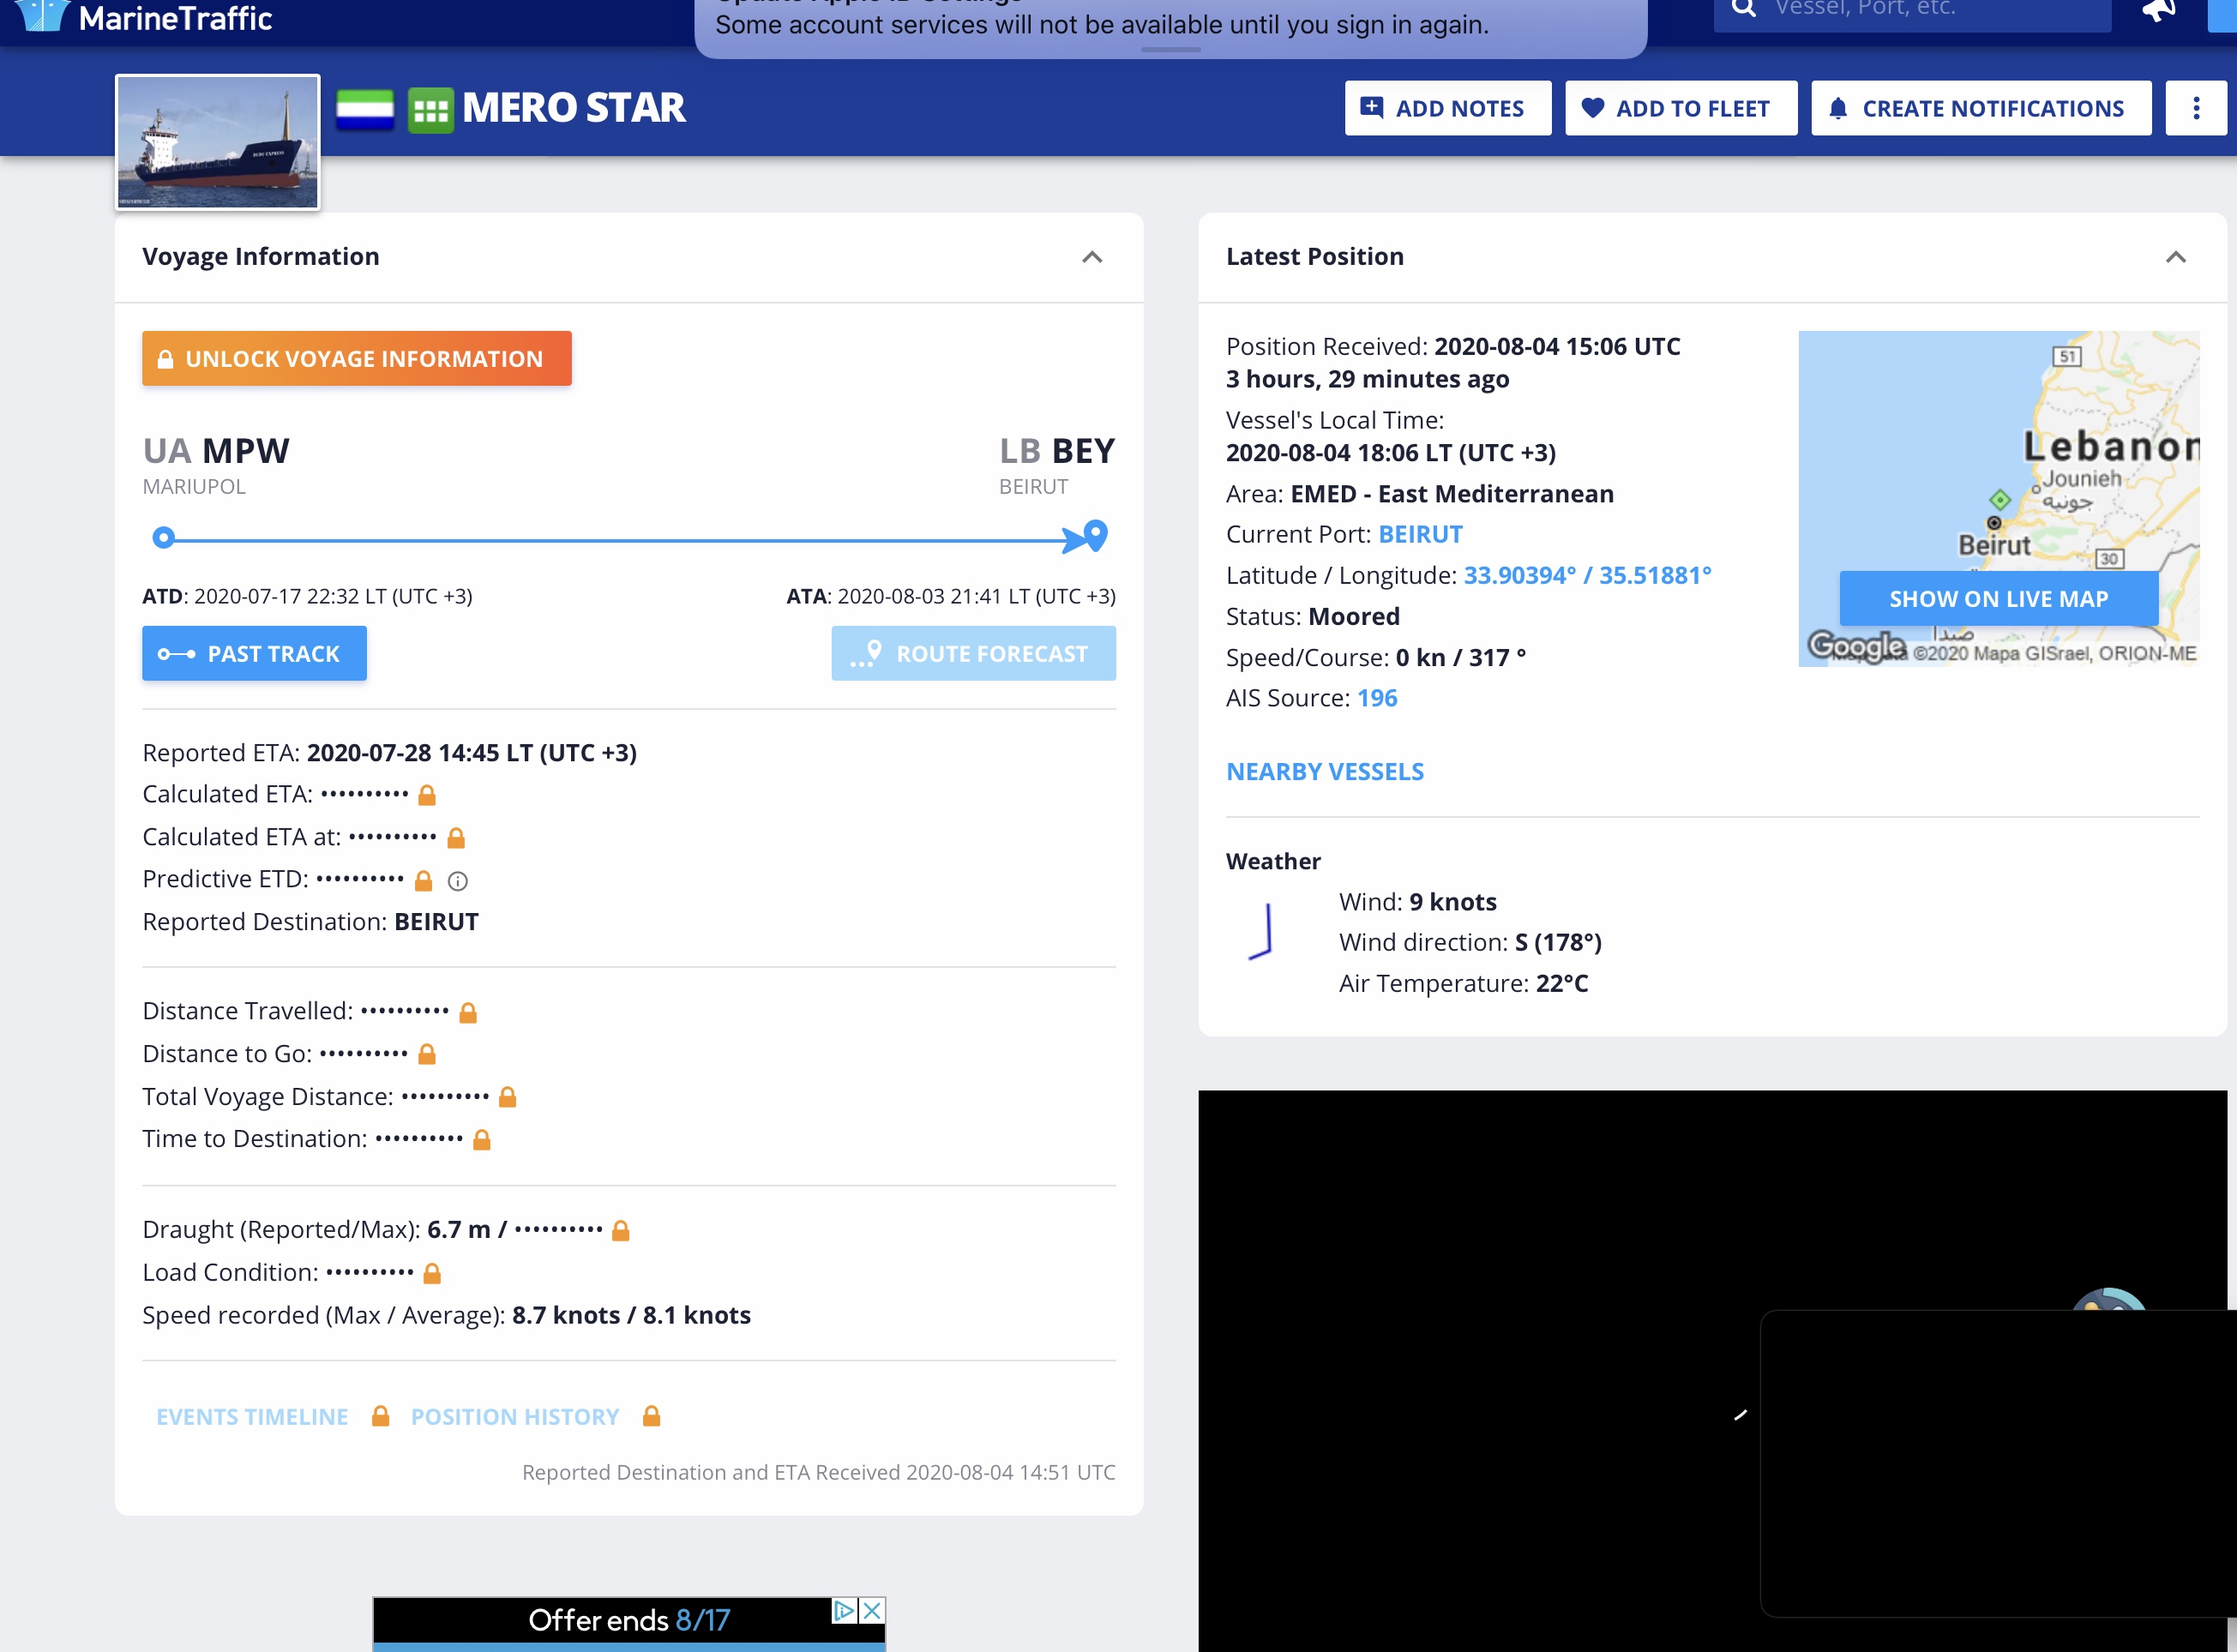Viewport: 2237px width, 1652px height.
Task: Click the MERO STAR vessel name heading
Action: [574, 108]
